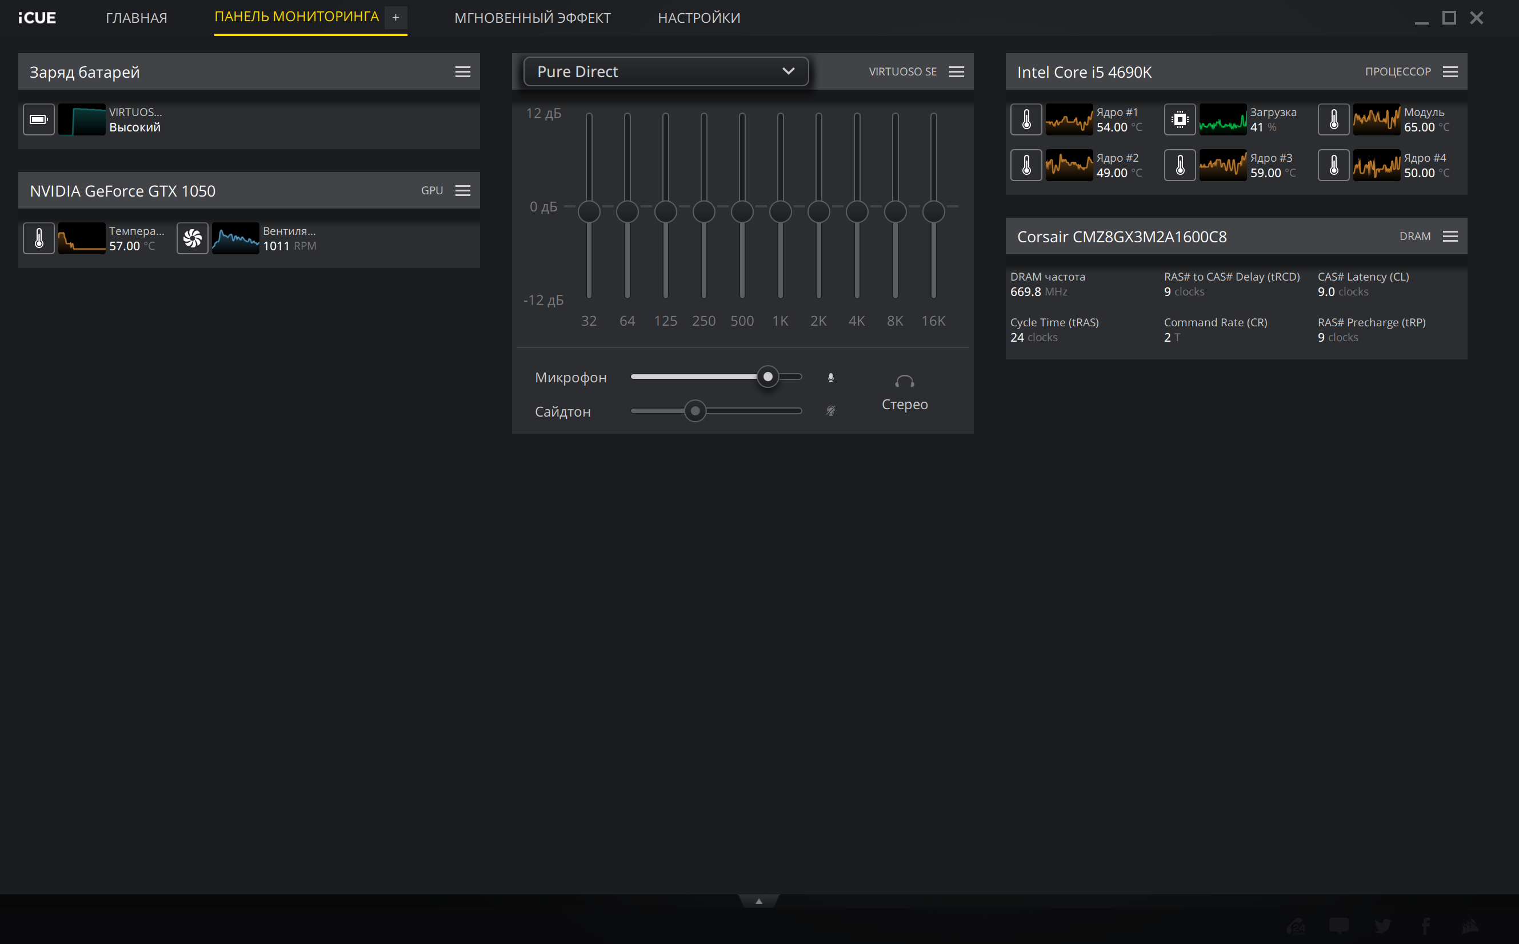Screen dimensions: 1519x944
Task: Click the microphone icon beside Микрофон slider
Action: pyautogui.click(x=830, y=377)
